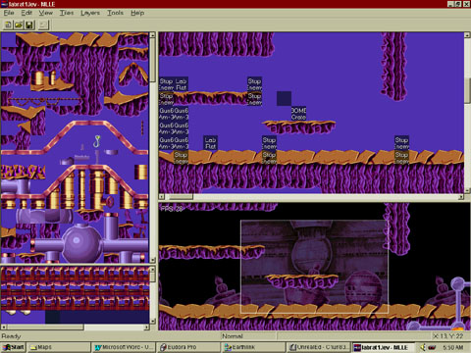Open the Tiles menu
This screenshot has height=353, width=471.
point(67,13)
